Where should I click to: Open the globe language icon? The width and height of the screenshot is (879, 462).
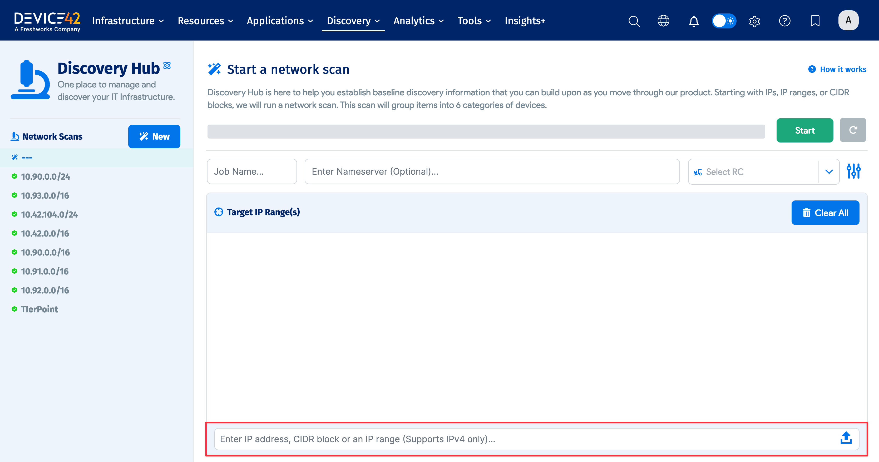pyautogui.click(x=663, y=21)
